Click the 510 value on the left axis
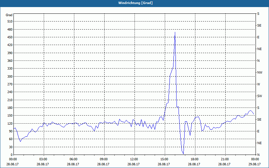The height and width of the screenshot is (168, 269). point(10,22)
